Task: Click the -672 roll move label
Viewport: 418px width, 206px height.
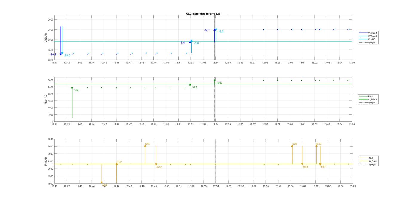Action: coord(159,167)
